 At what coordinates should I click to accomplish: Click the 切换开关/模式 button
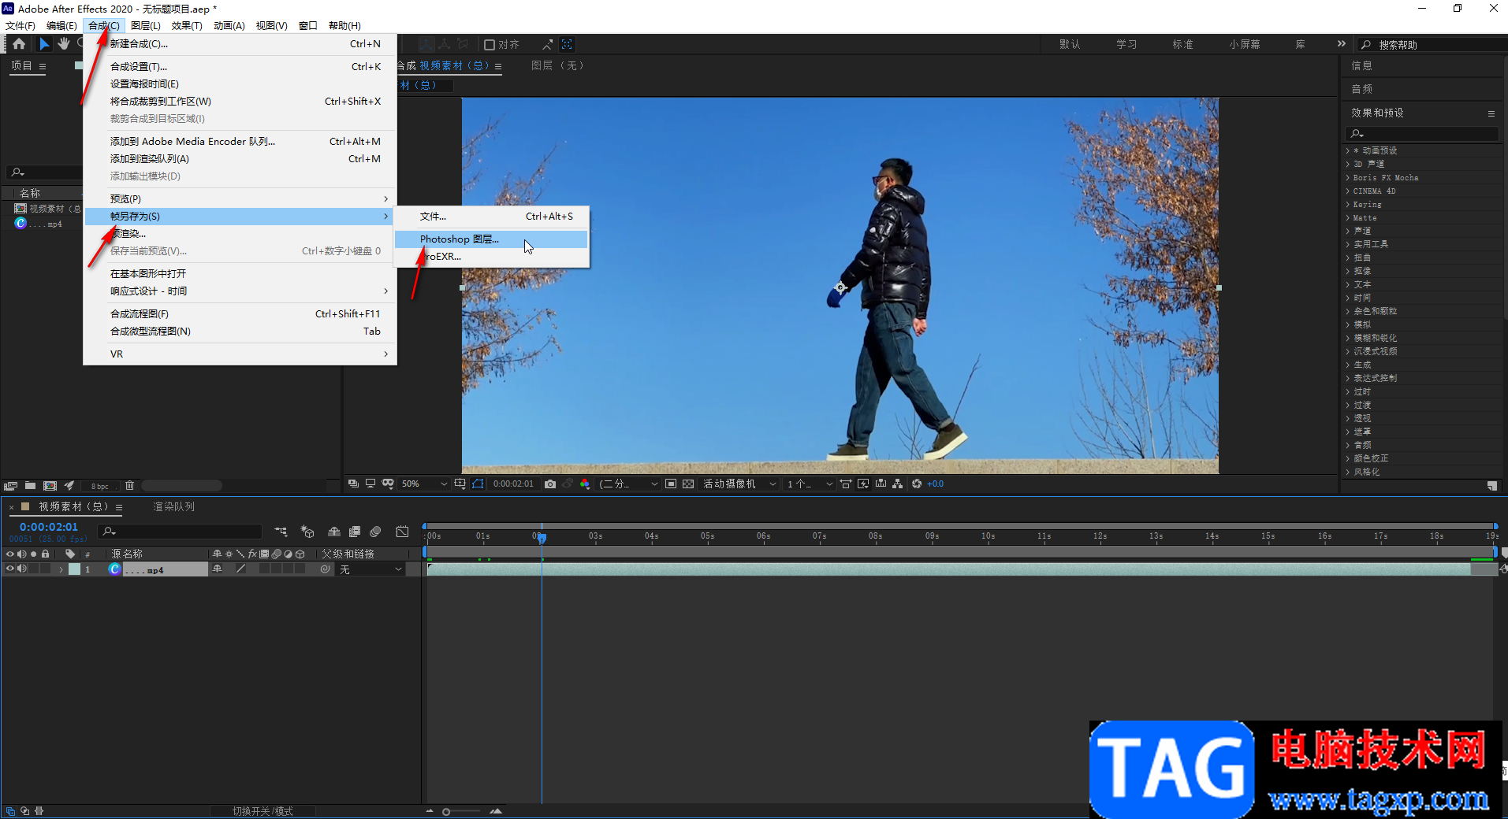(263, 811)
